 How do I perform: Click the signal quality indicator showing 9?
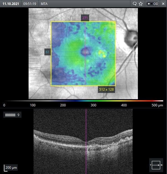(12, 115)
